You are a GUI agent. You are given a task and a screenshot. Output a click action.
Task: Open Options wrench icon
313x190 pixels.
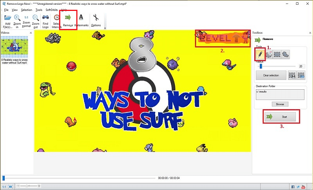96,18
